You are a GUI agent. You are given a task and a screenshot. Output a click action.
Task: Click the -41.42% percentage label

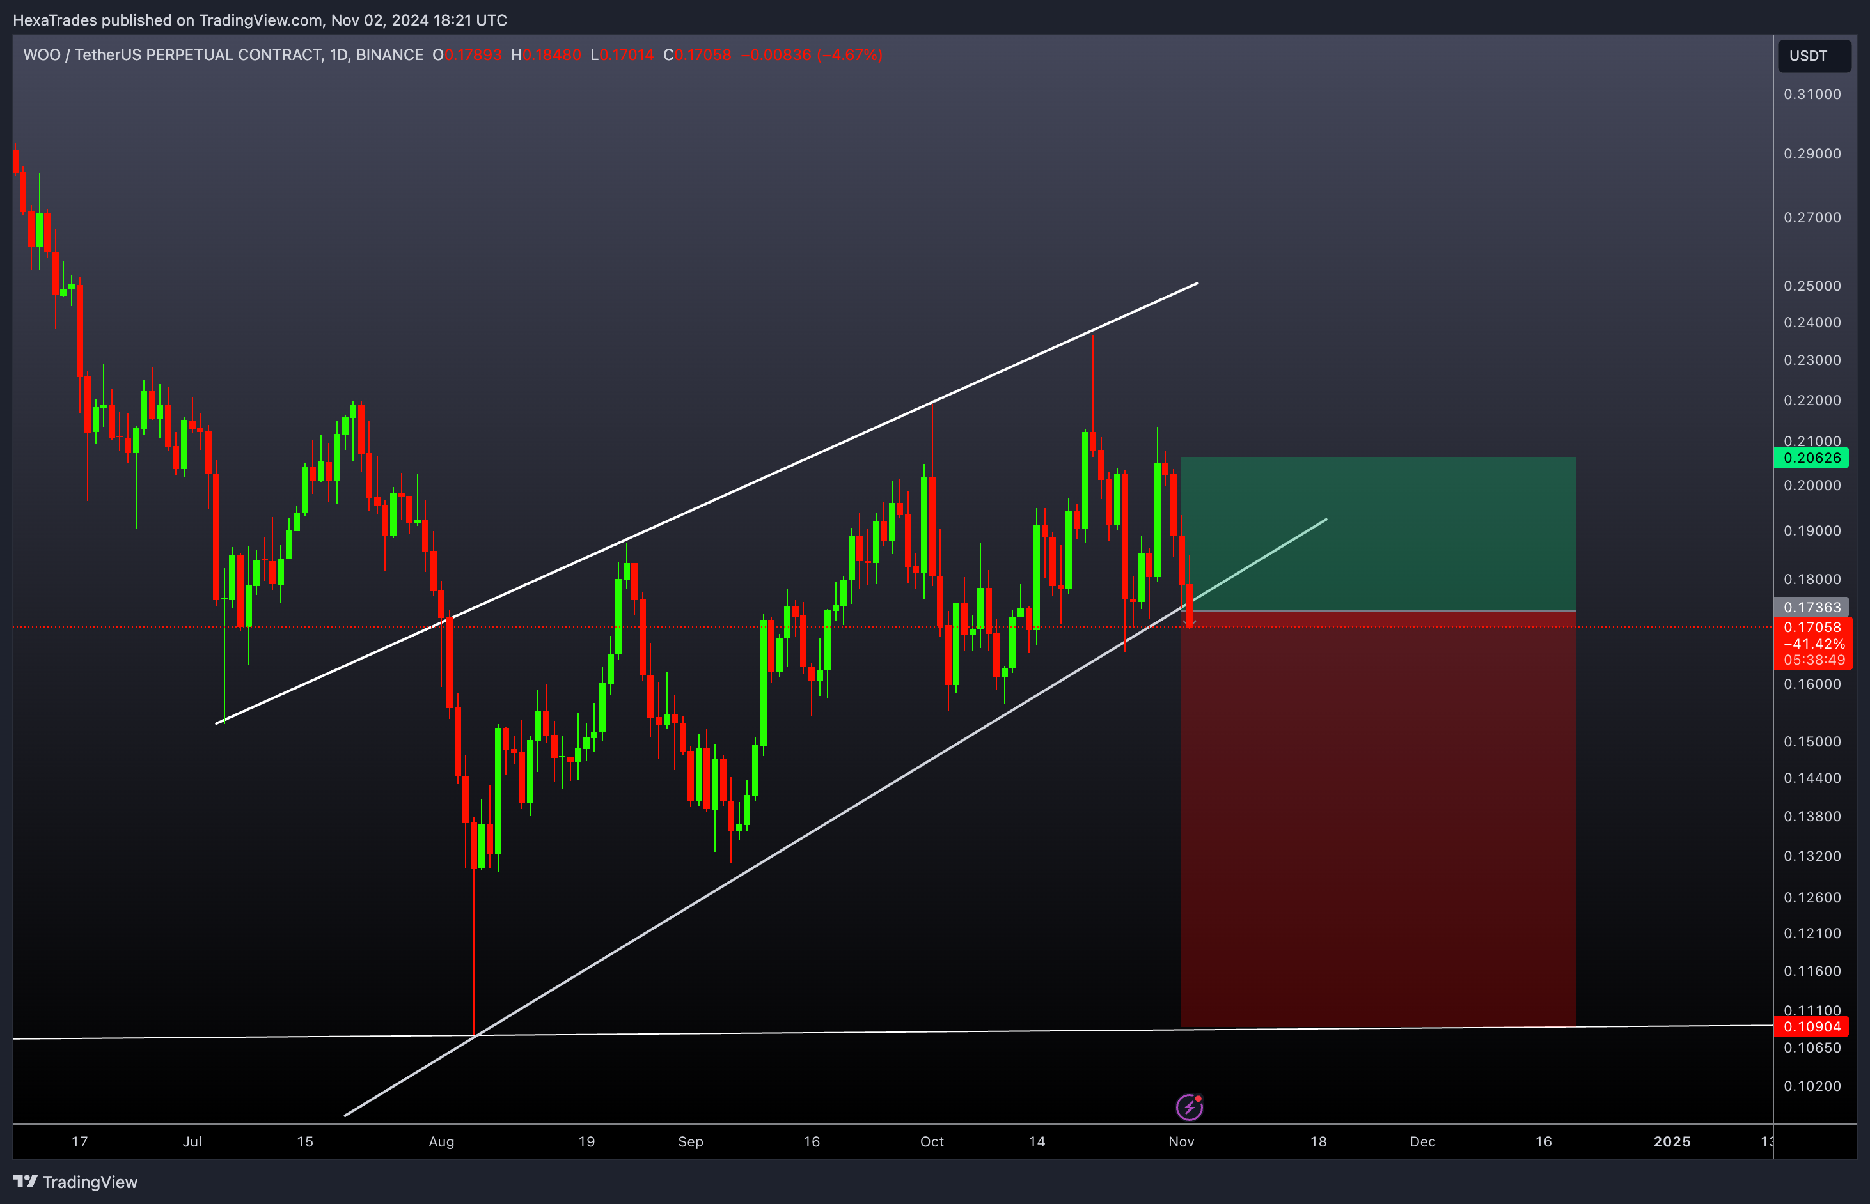pos(1814,644)
